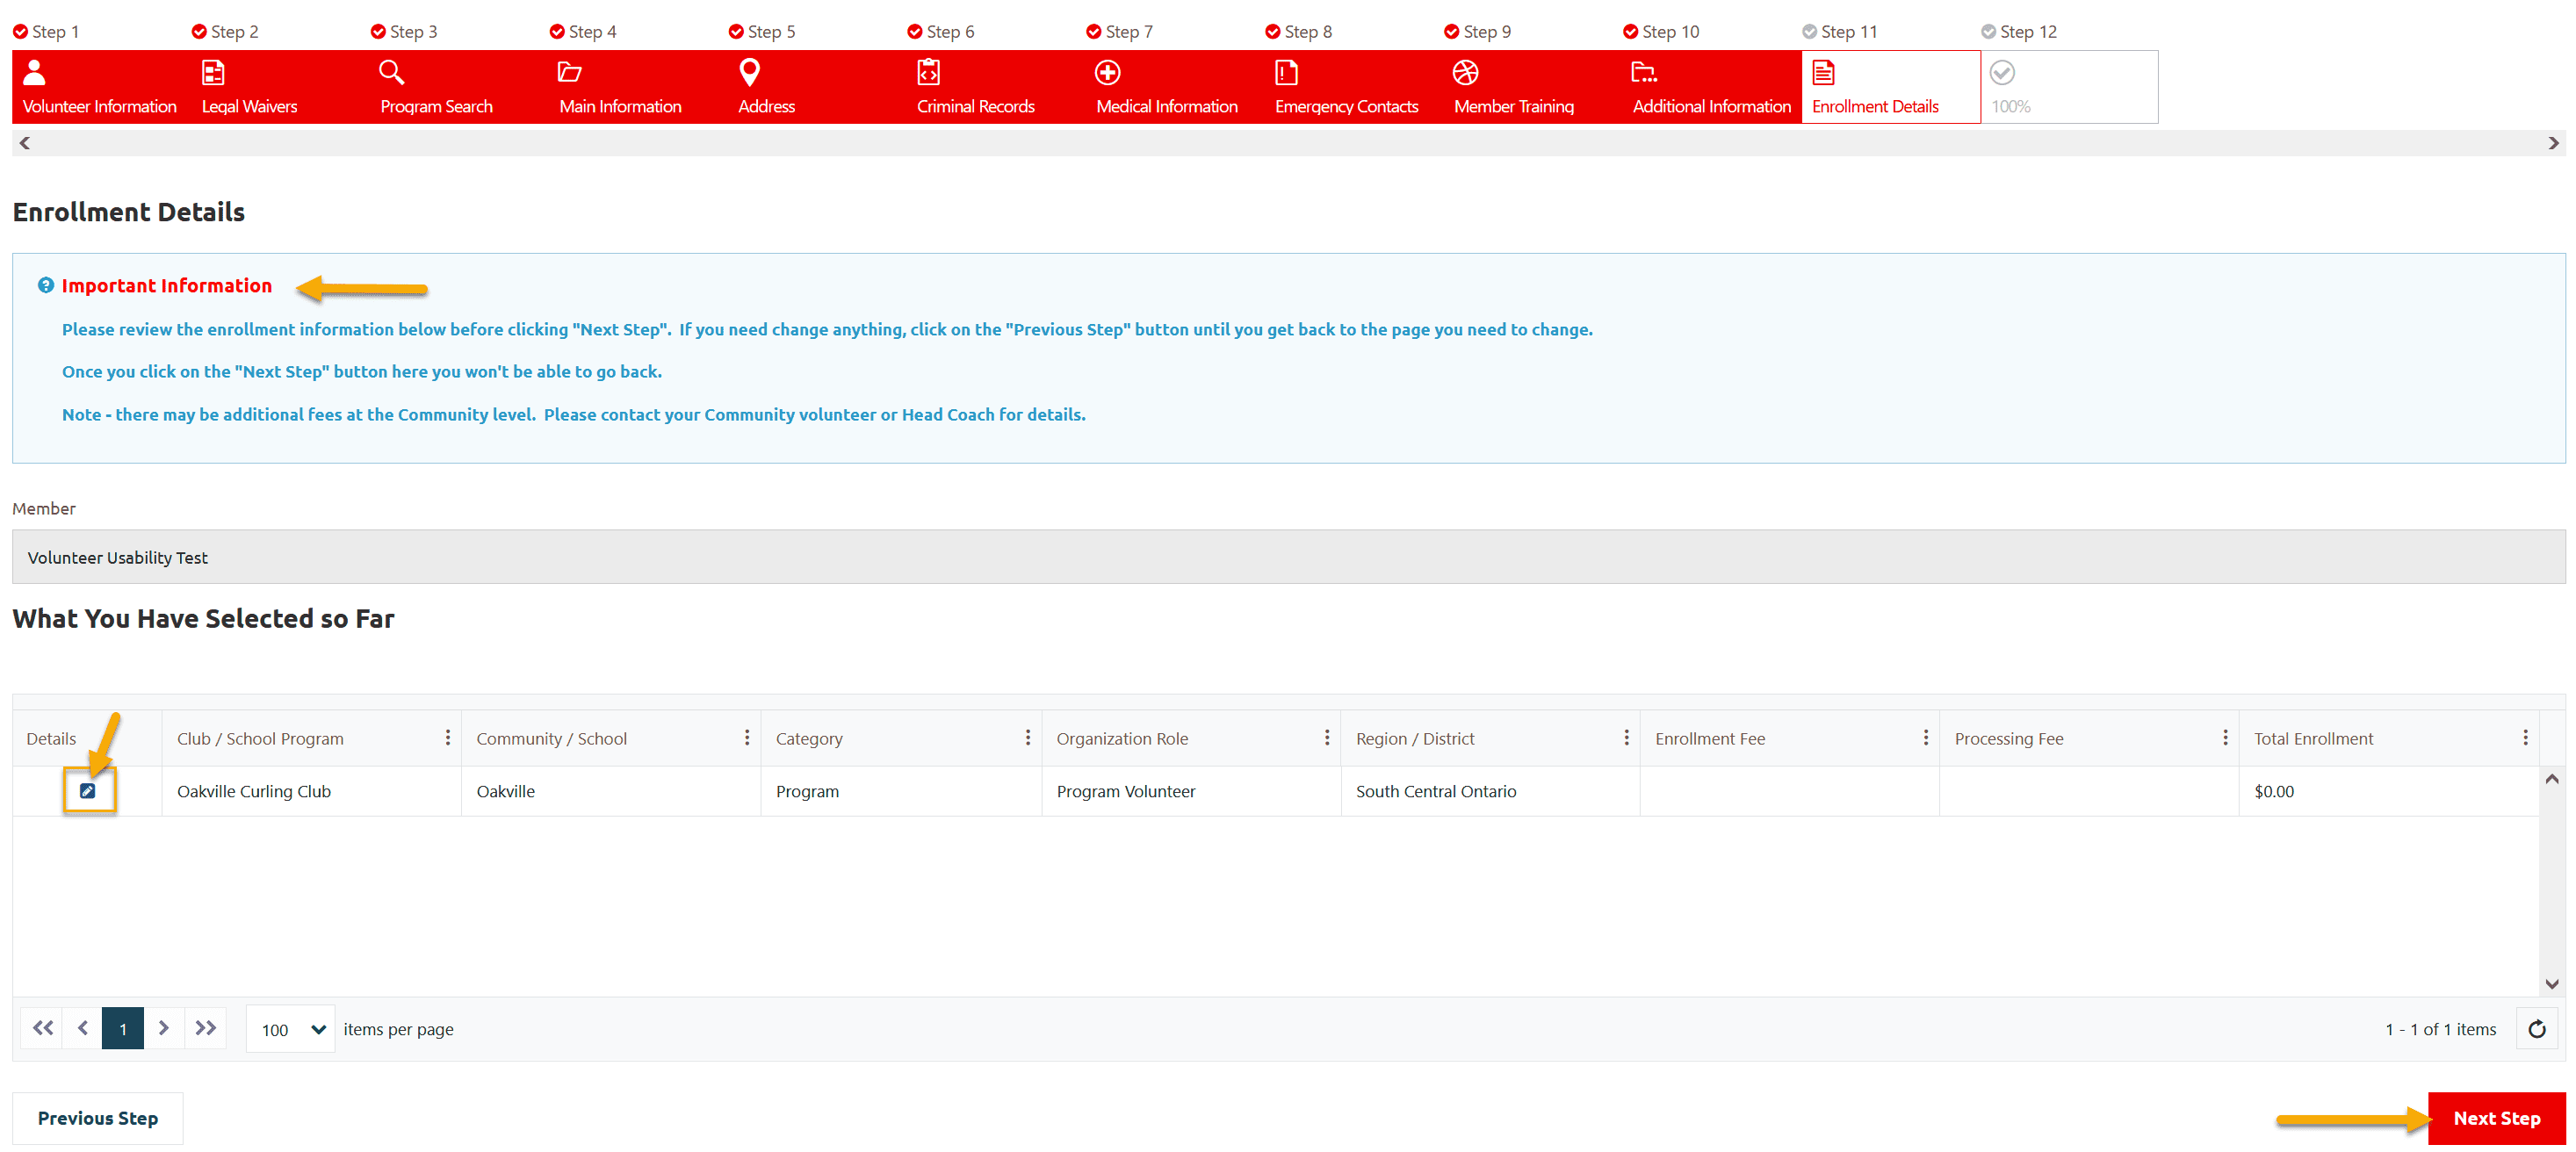2576x1152 pixels.
Task: Click the Step 11 gray check icon
Action: (x=1810, y=32)
